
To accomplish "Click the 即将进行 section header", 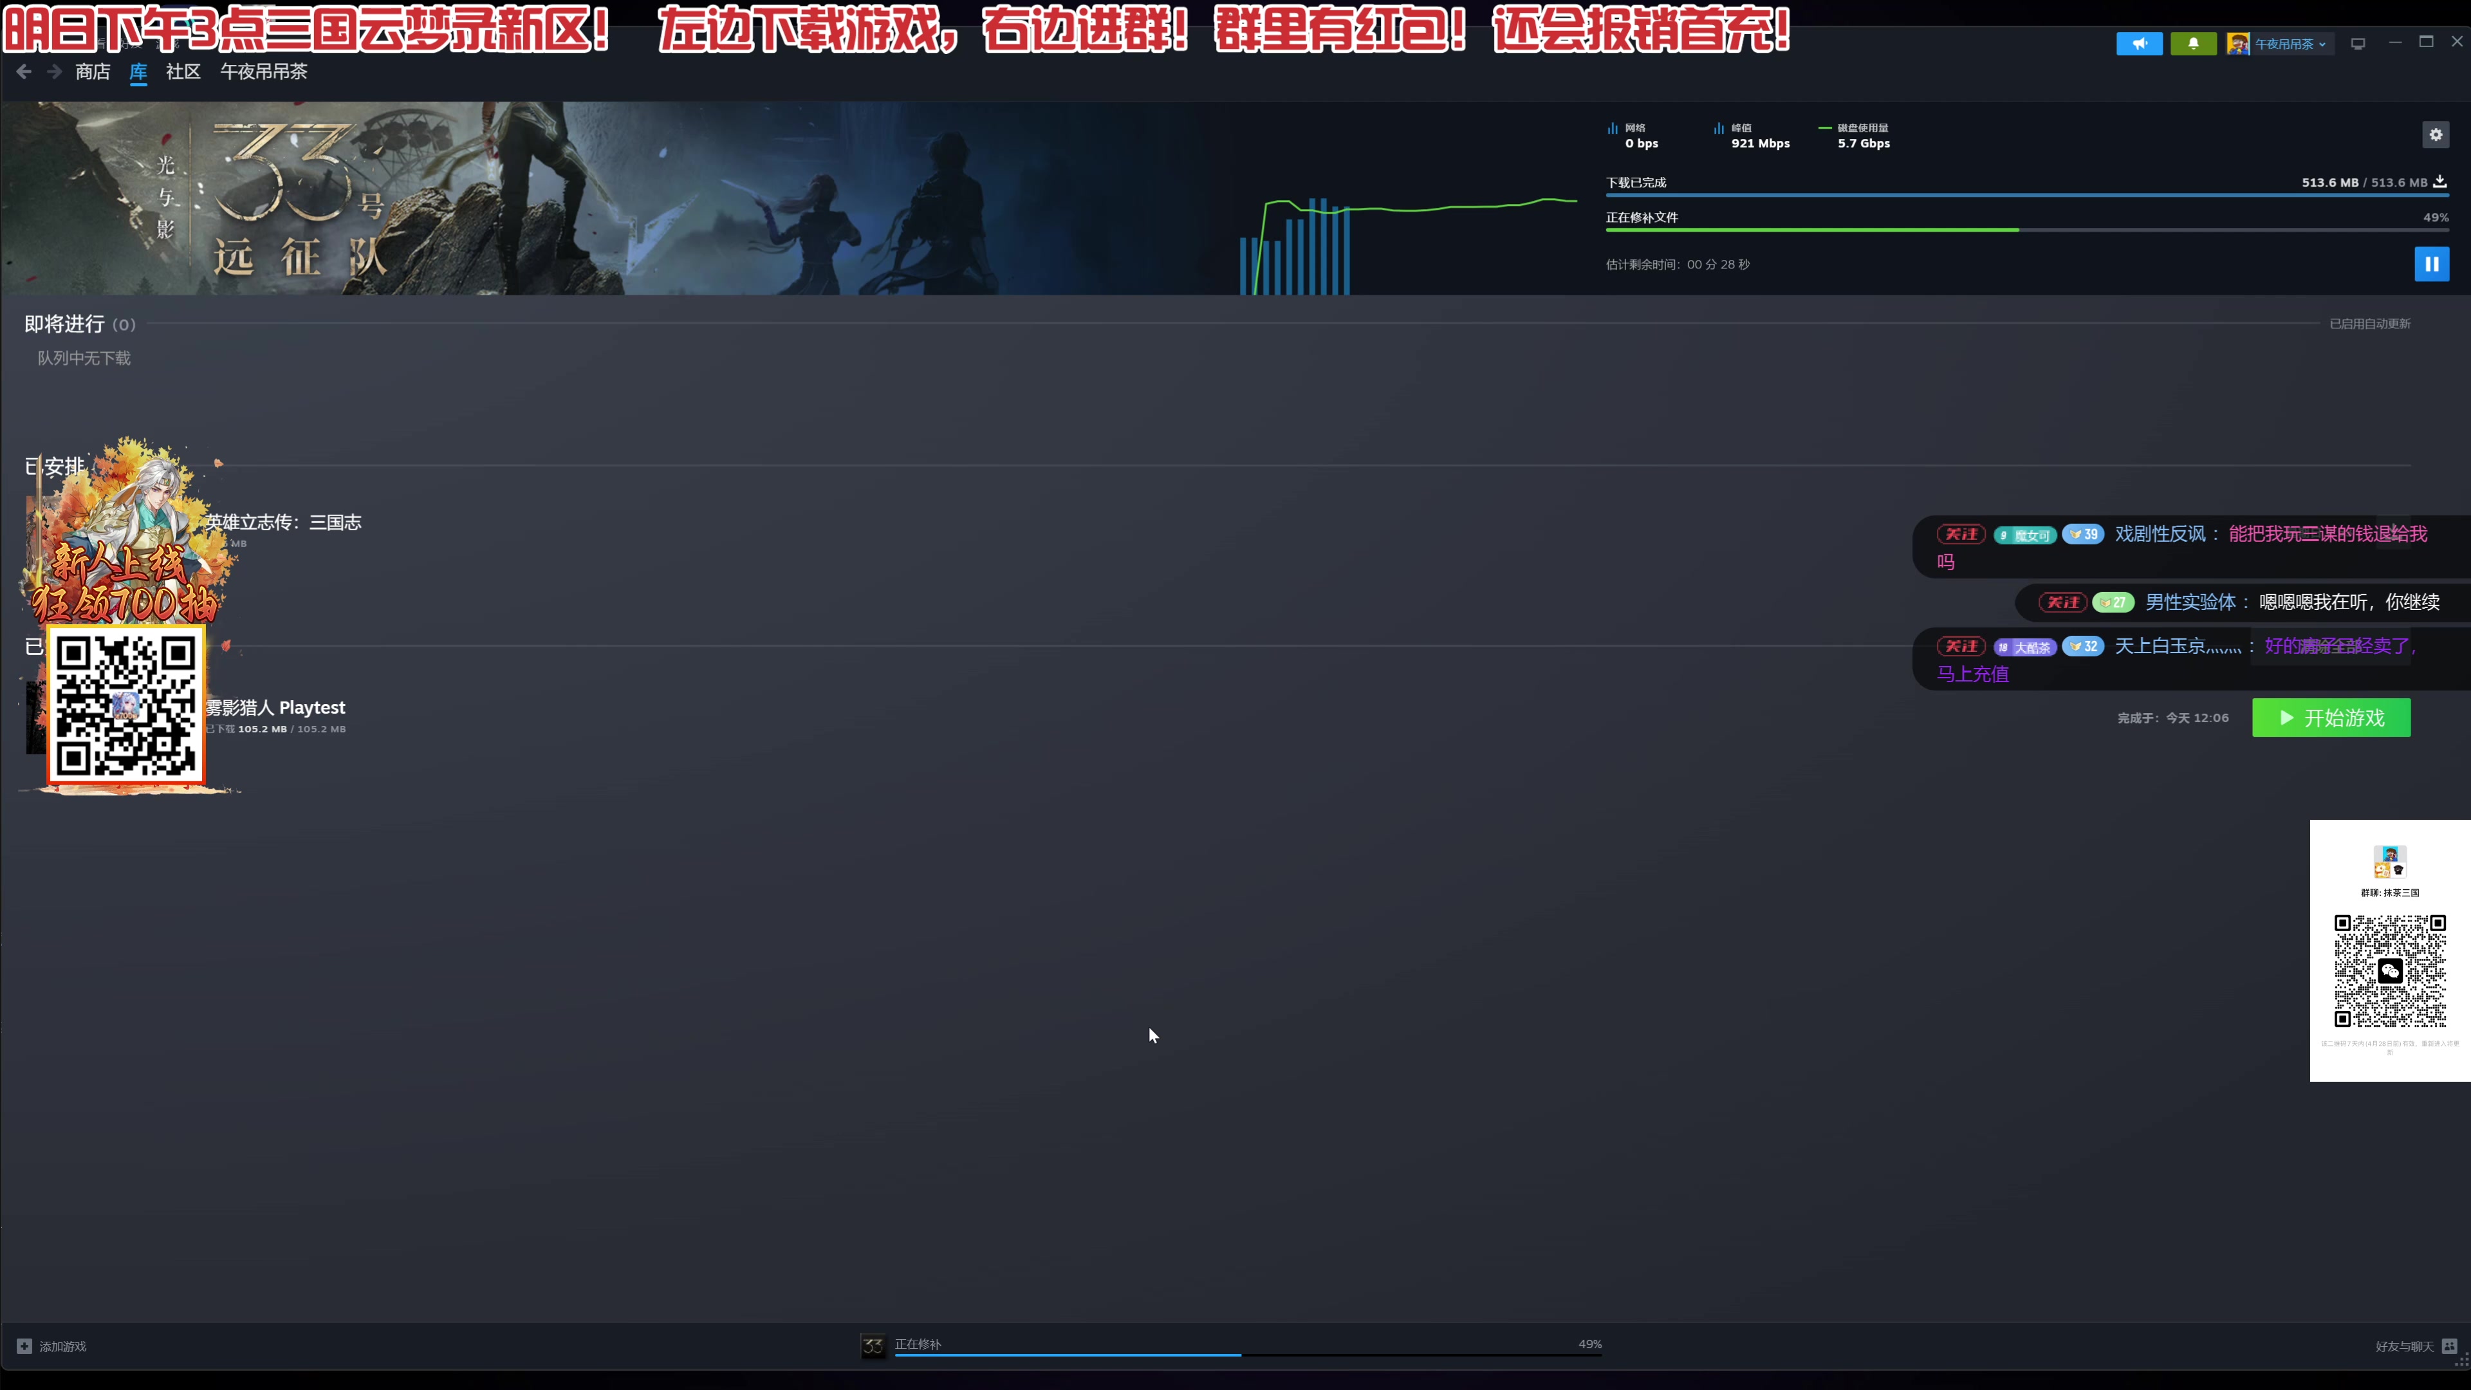I will (80, 324).
